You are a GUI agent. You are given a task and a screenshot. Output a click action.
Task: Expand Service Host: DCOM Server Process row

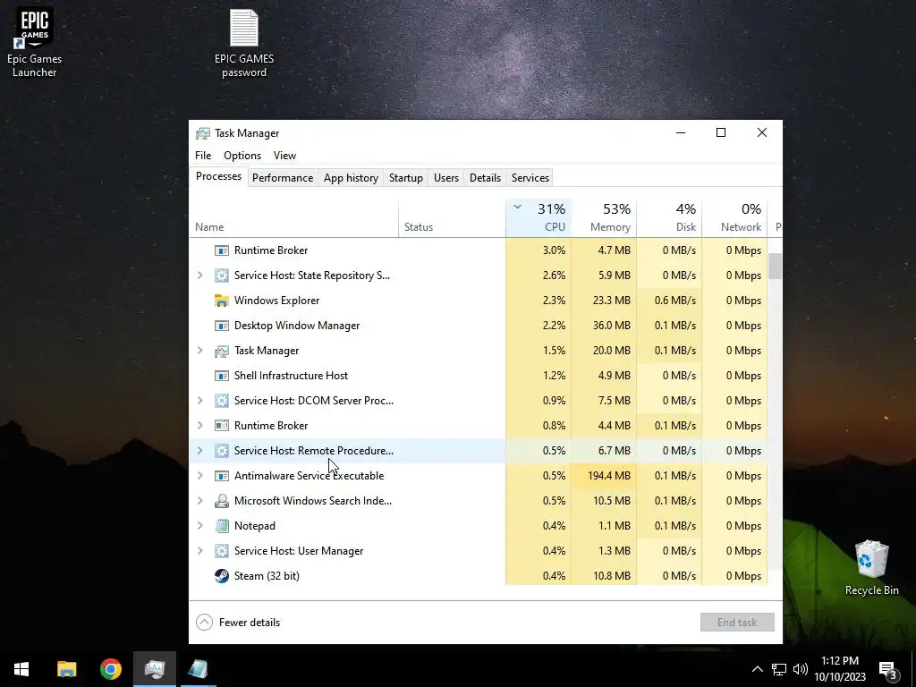tap(199, 401)
